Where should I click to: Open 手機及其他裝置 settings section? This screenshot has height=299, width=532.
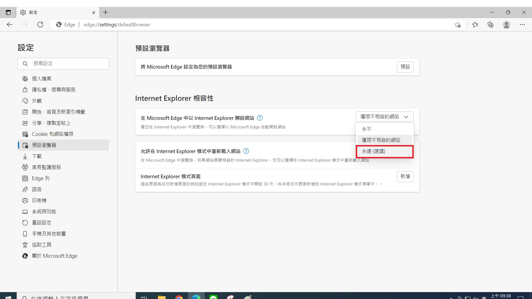63,234
